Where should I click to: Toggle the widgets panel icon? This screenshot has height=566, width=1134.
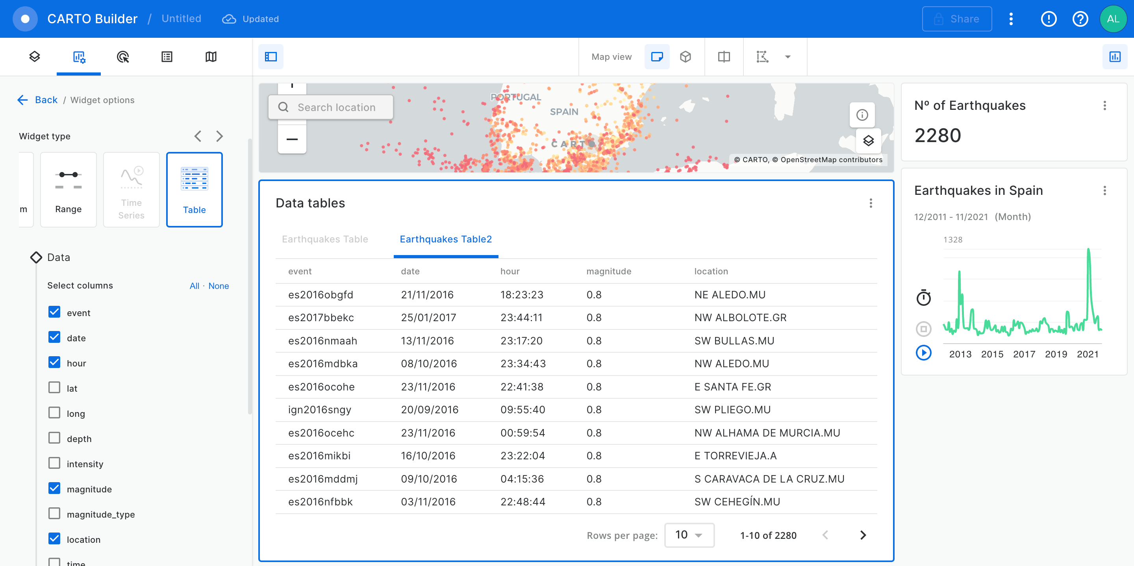point(1114,56)
